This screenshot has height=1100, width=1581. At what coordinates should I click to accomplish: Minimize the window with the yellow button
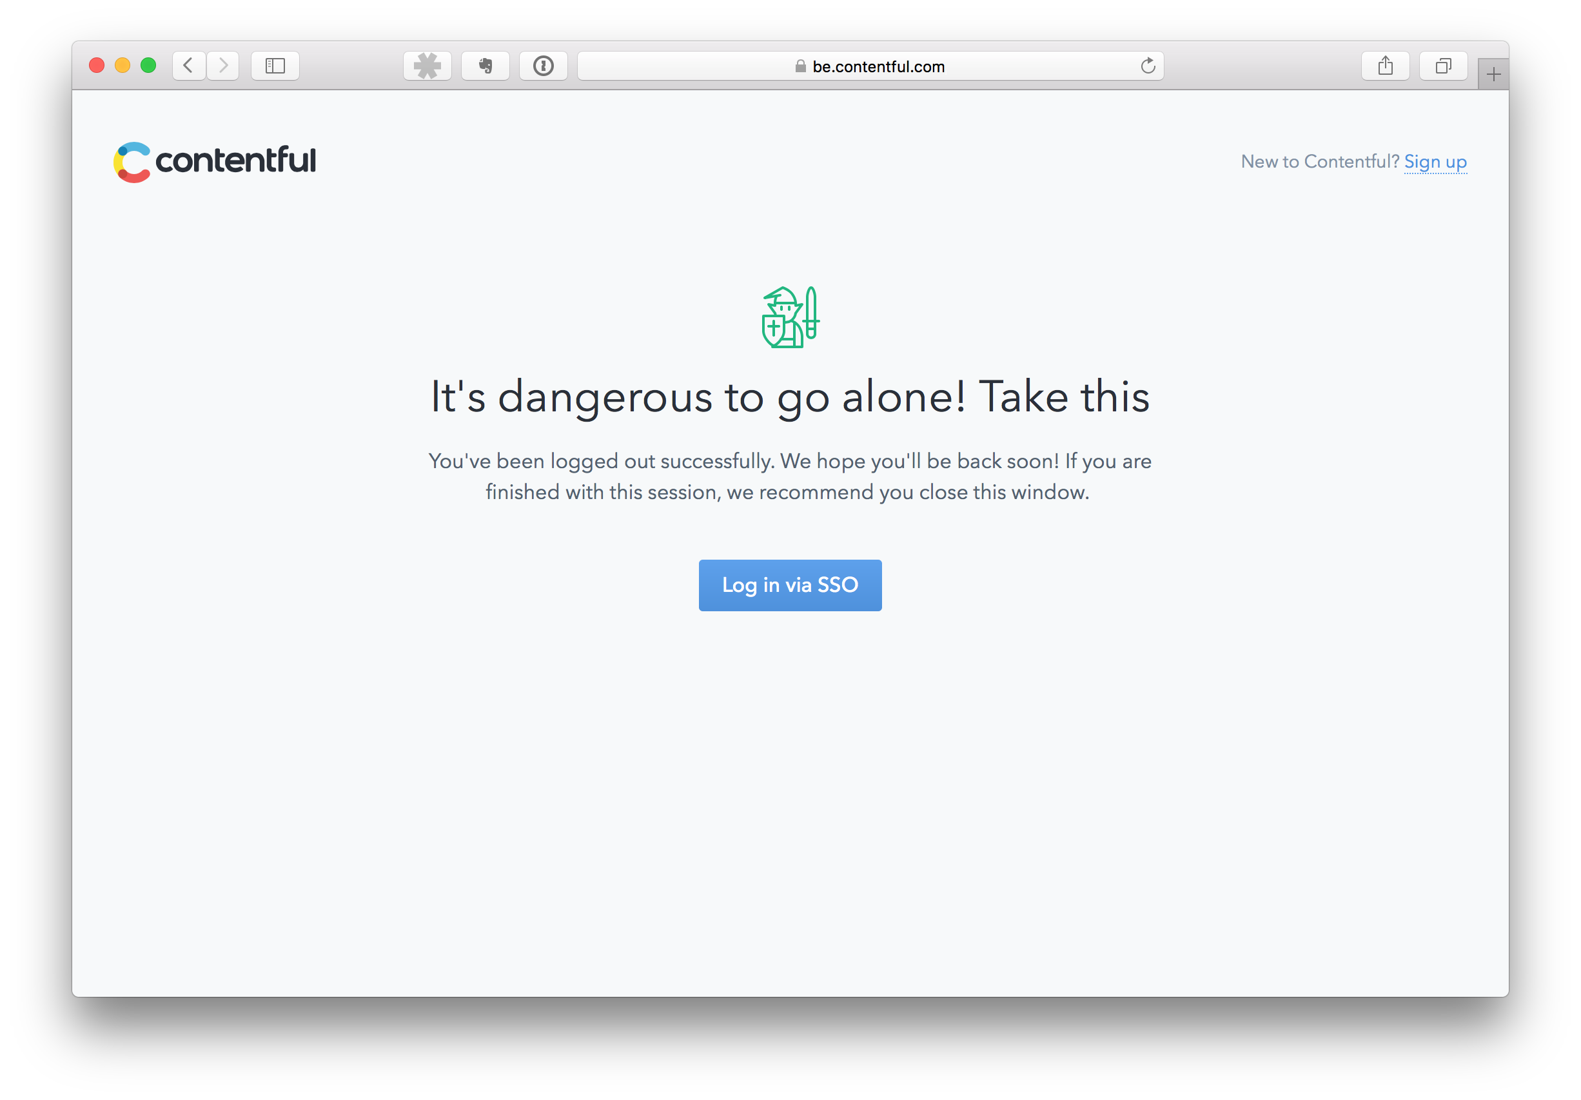123,65
